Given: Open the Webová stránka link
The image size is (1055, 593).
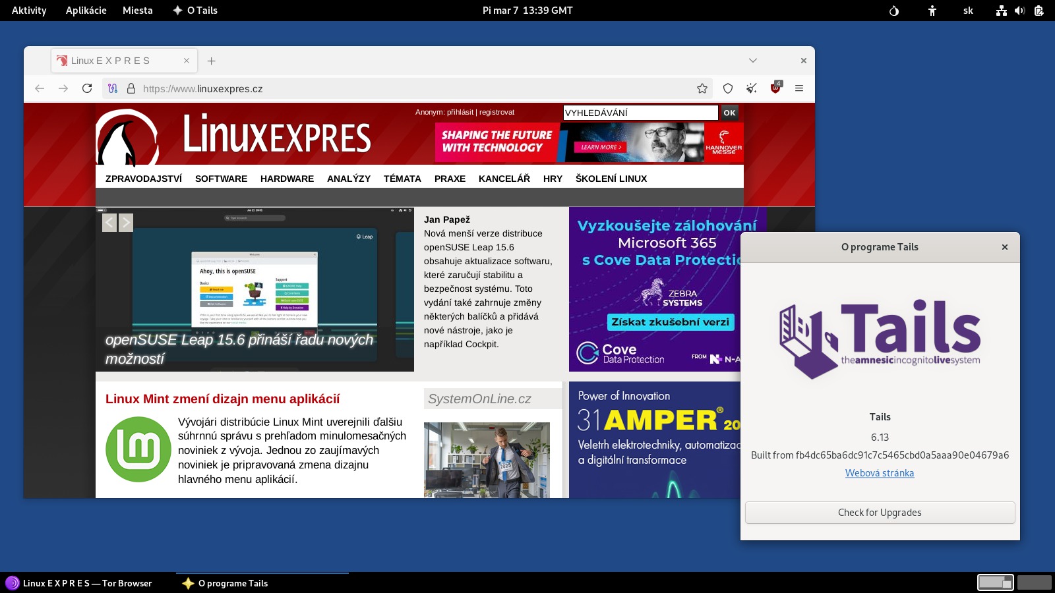Looking at the screenshot, I should [880, 473].
